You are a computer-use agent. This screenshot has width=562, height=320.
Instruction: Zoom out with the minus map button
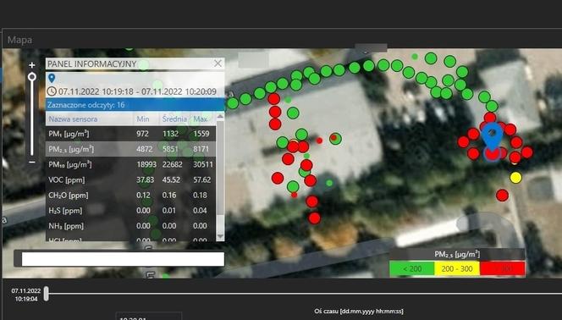(x=32, y=162)
